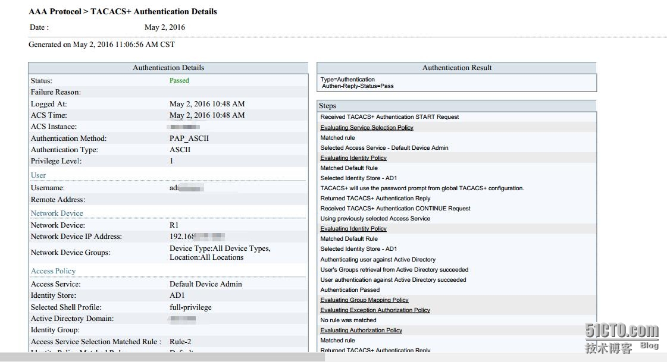Select the 'Default Device Admin' access service value
The image size is (667, 362).
coord(205,284)
